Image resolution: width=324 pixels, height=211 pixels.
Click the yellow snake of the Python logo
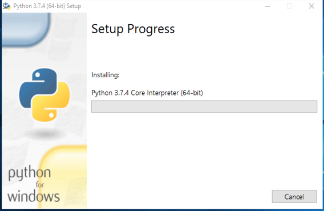pyautogui.click(x=51, y=102)
